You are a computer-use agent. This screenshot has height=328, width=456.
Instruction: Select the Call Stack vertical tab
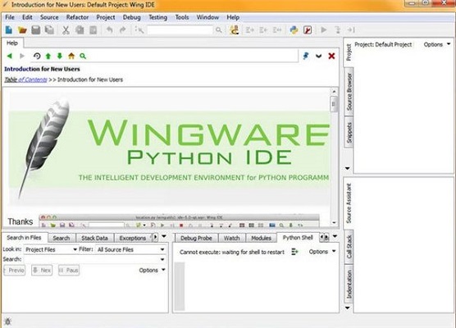click(349, 247)
